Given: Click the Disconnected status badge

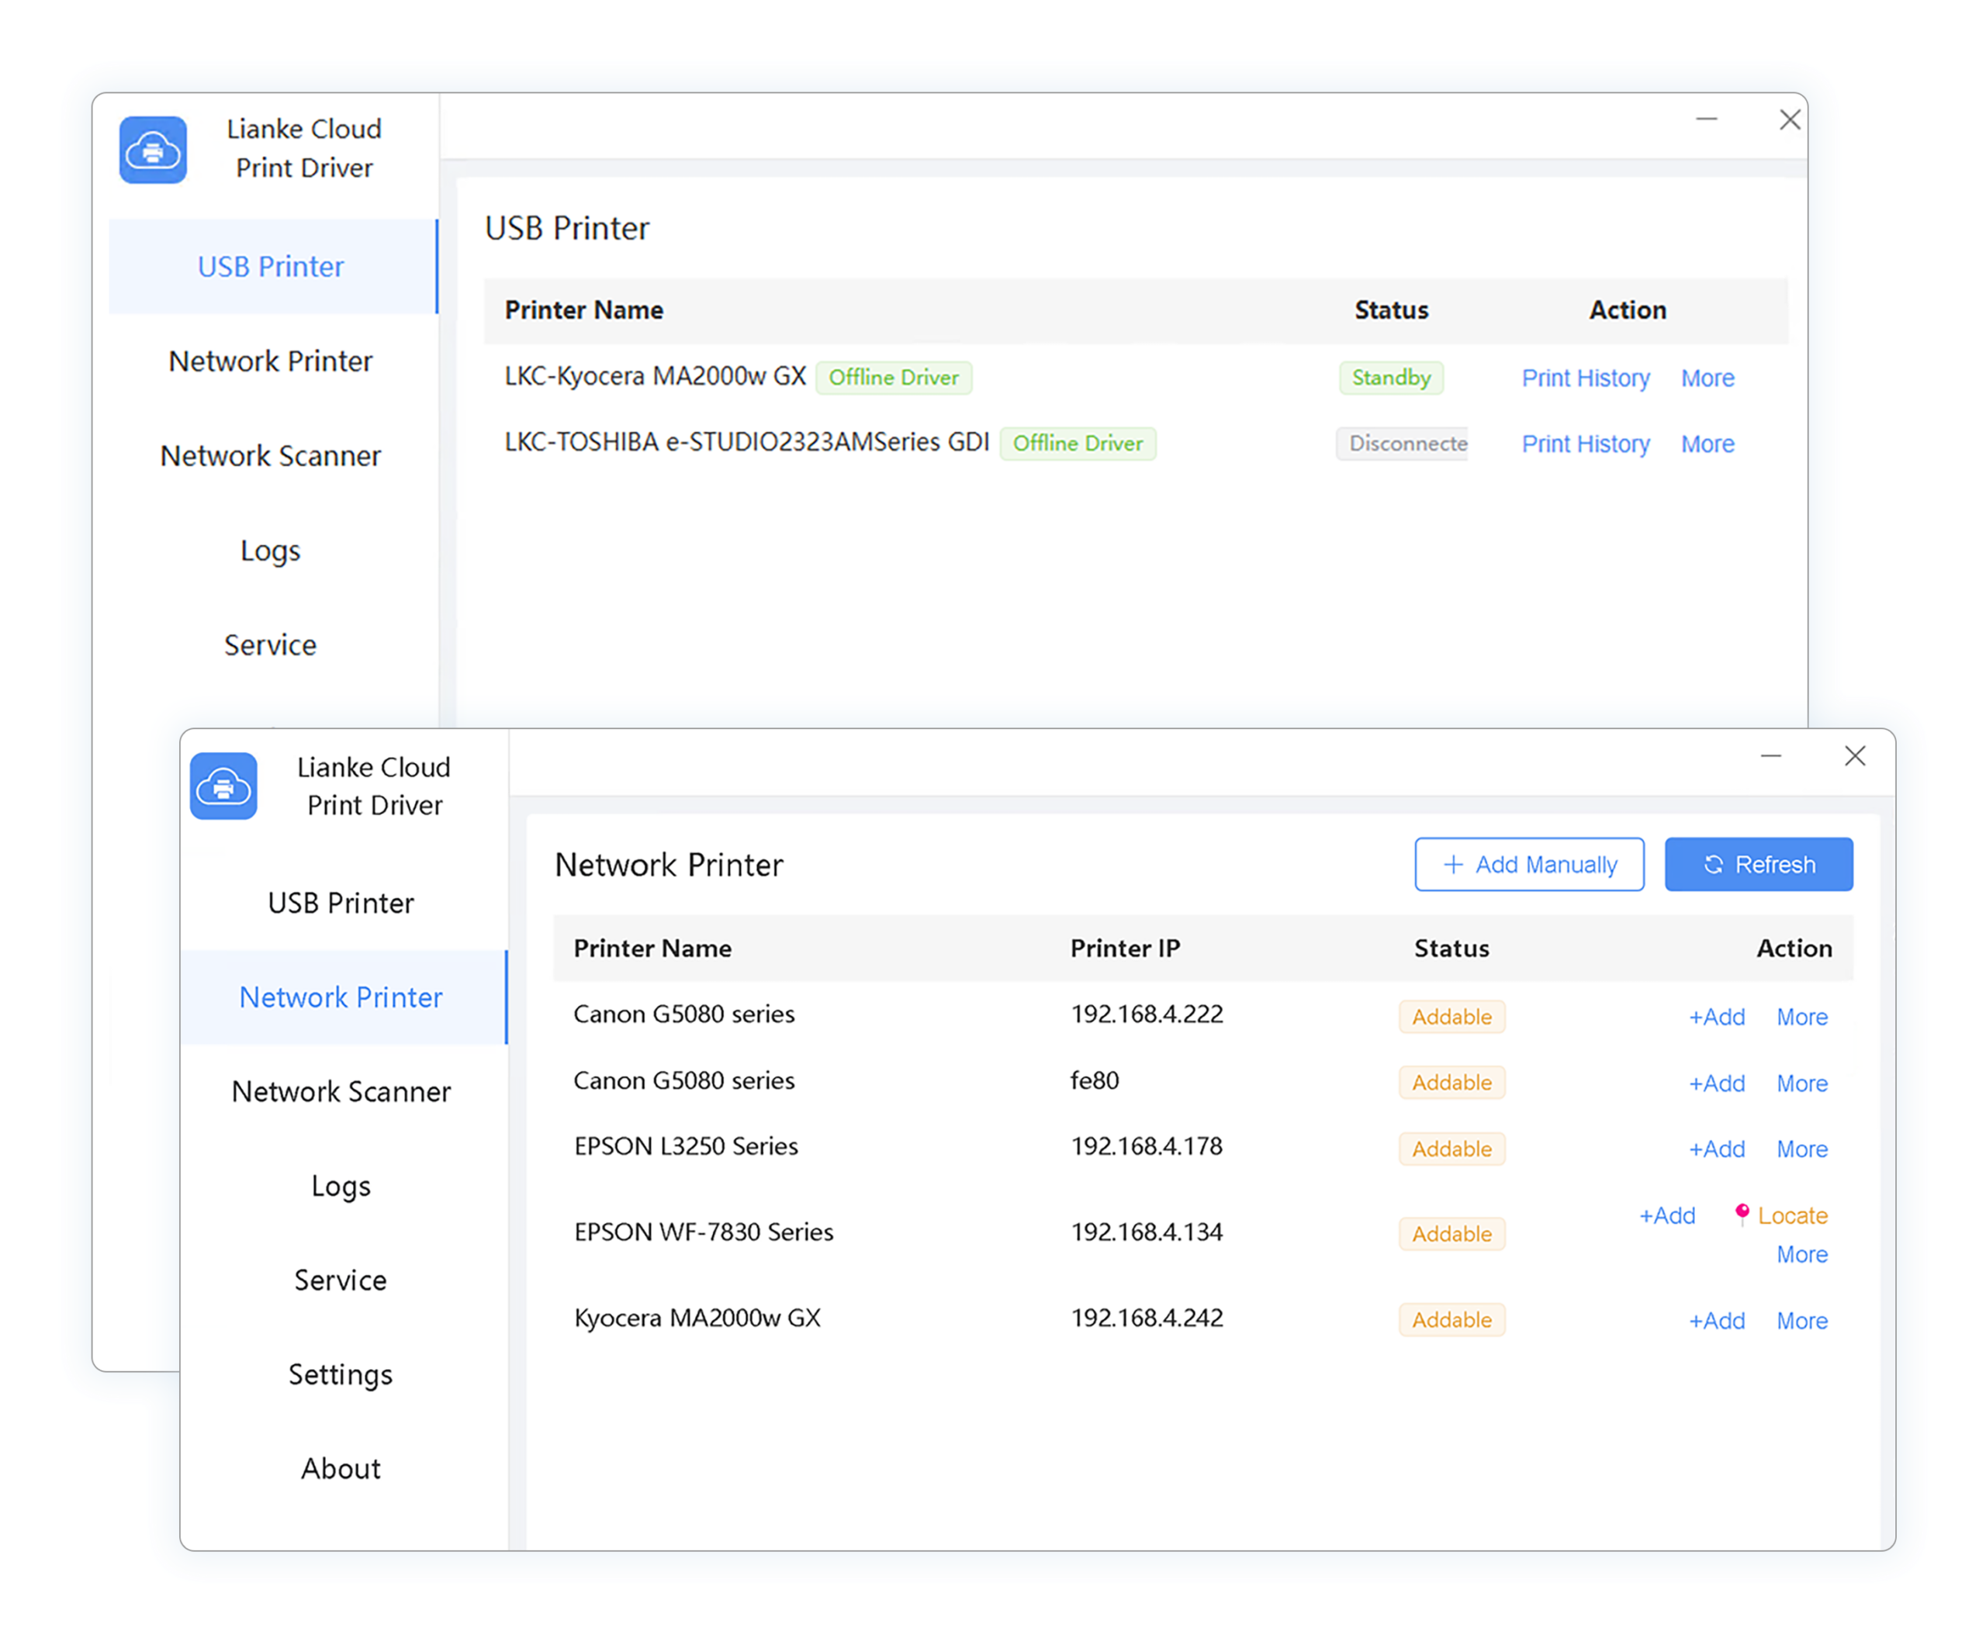Looking at the screenshot, I should (x=1403, y=444).
